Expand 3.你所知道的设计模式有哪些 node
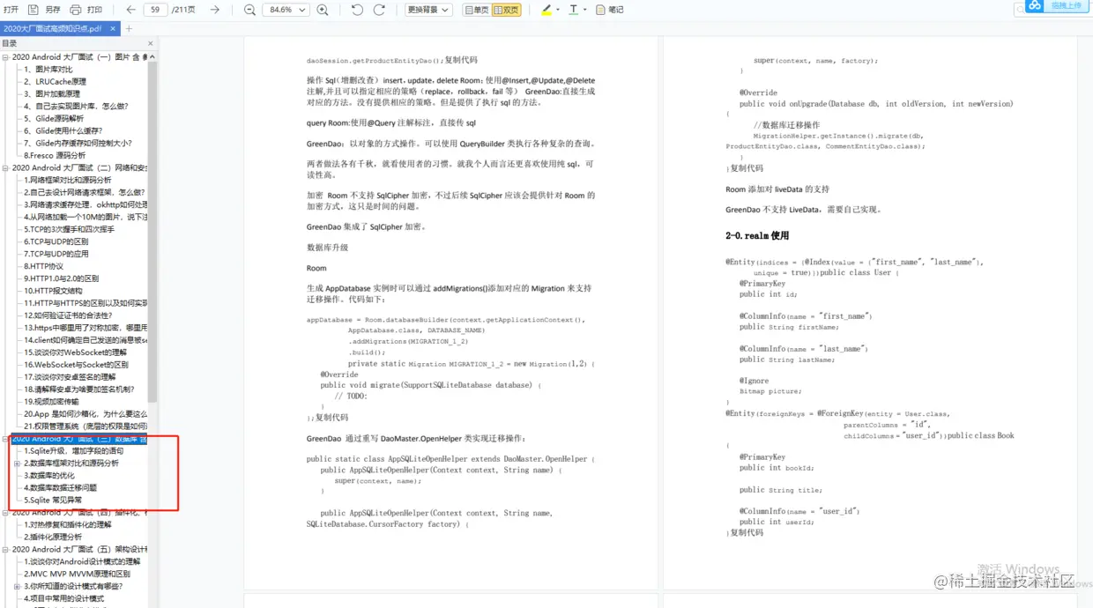This screenshot has height=608, width=1093. pyautogui.click(x=17, y=586)
